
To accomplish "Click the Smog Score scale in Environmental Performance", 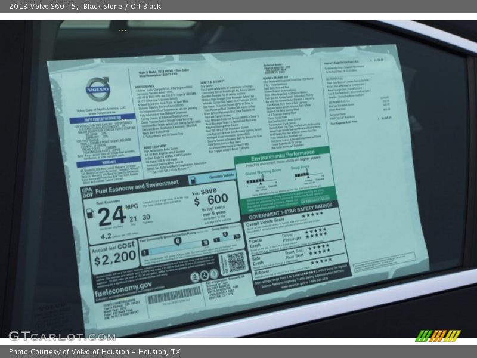I will (x=309, y=176).
